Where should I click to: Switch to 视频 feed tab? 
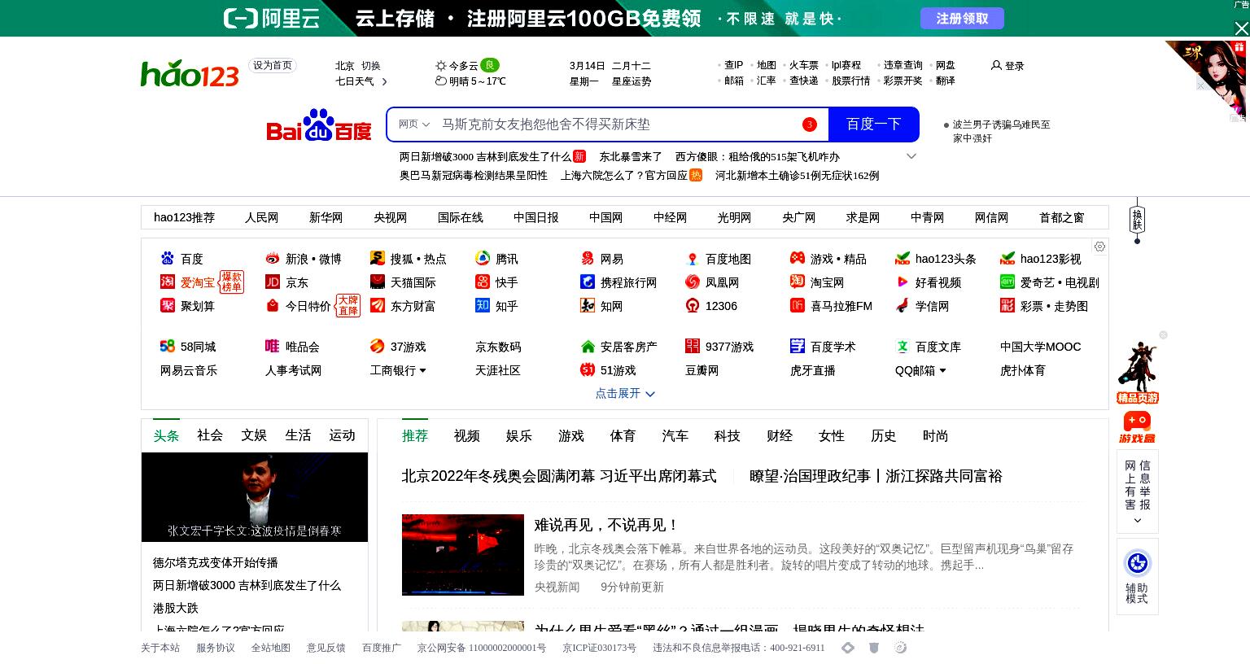coord(466,435)
